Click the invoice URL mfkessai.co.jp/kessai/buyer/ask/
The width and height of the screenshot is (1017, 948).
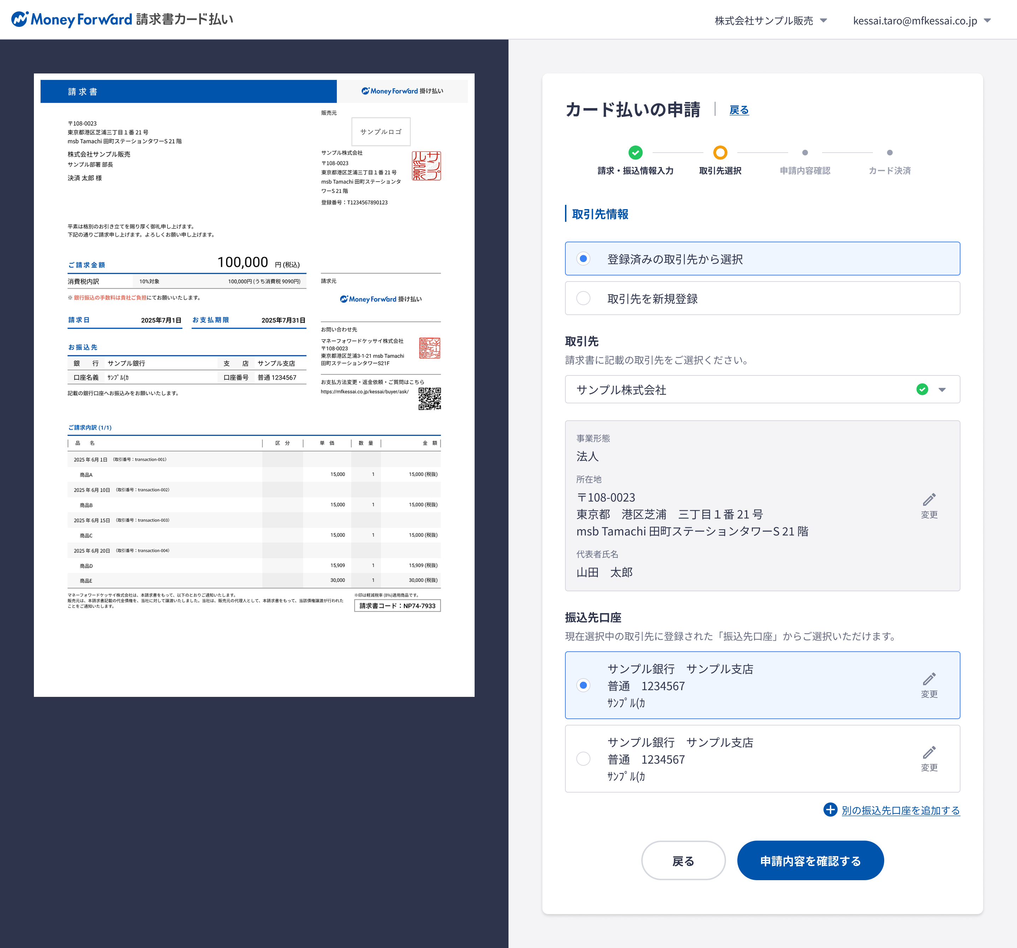click(365, 392)
